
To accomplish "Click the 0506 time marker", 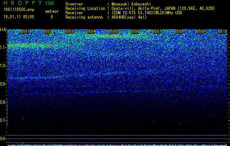I will point(135,31).
